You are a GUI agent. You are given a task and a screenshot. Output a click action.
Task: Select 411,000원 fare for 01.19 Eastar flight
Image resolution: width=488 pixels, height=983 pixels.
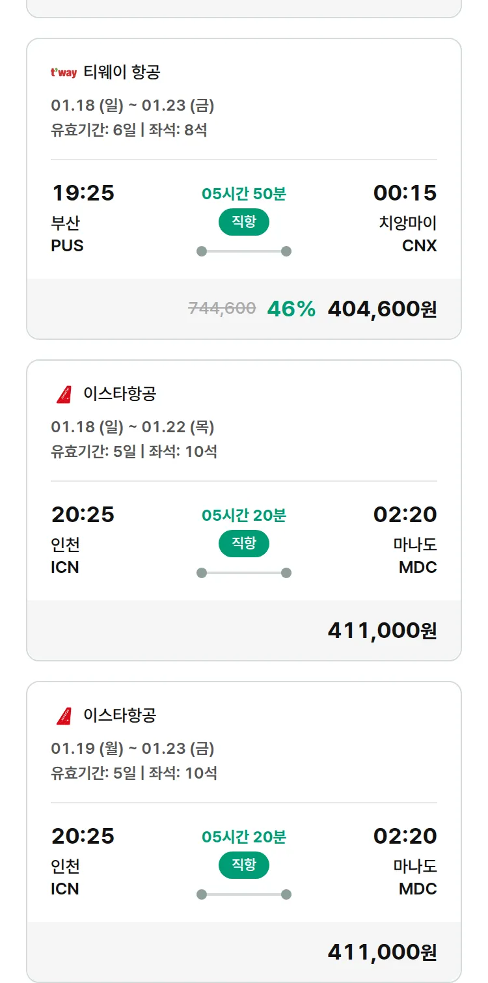click(x=382, y=952)
